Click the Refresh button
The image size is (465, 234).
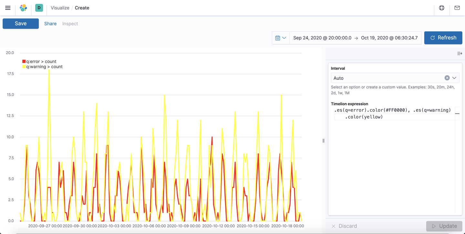(443, 38)
